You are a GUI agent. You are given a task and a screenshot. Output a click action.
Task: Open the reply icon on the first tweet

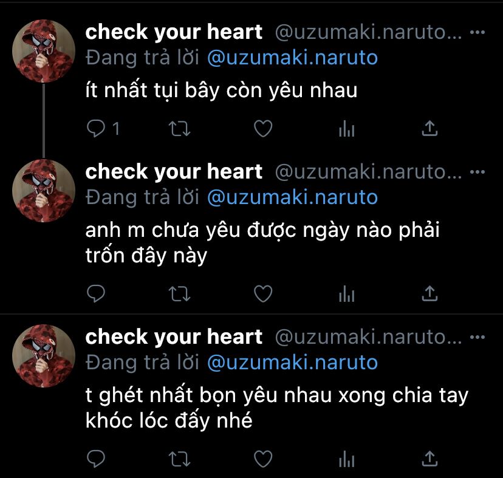point(96,129)
